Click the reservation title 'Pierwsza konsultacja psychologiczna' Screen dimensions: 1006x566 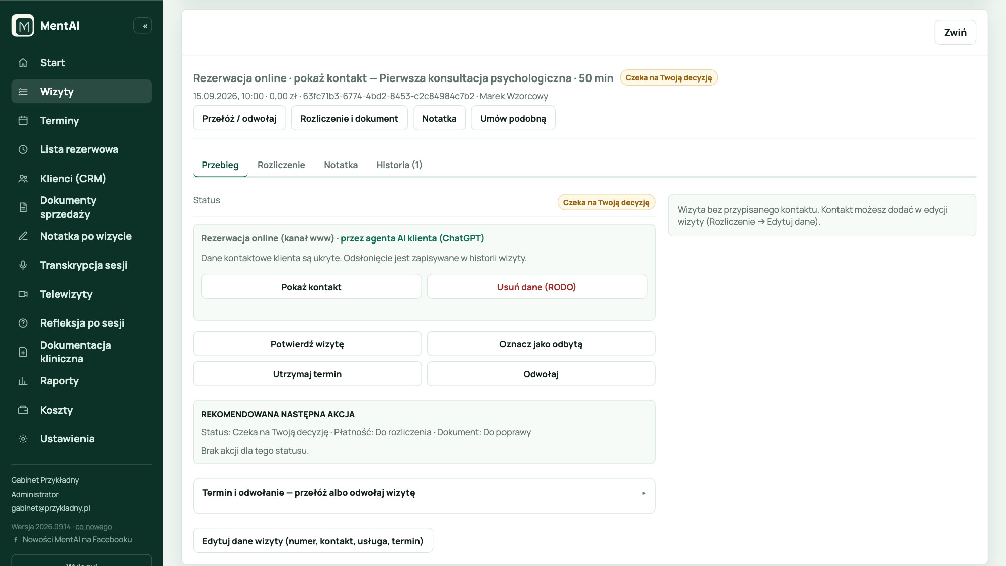pyautogui.click(x=475, y=78)
